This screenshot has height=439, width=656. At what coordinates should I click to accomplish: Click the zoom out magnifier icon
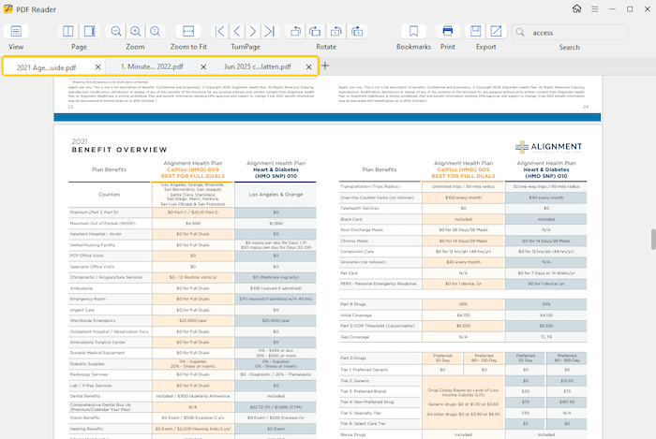click(116, 31)
